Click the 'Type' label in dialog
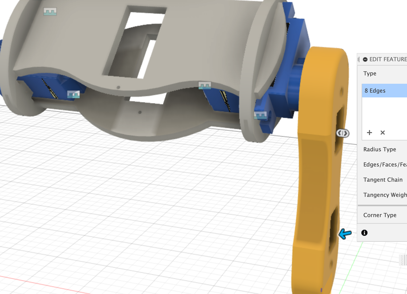This screenshot has height=294, width=407. [370, 73]
